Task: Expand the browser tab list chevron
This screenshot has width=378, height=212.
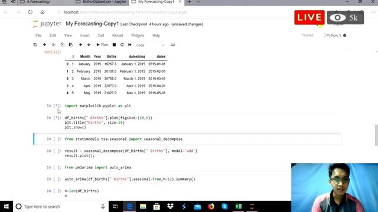Action: [x=198, y=2]
